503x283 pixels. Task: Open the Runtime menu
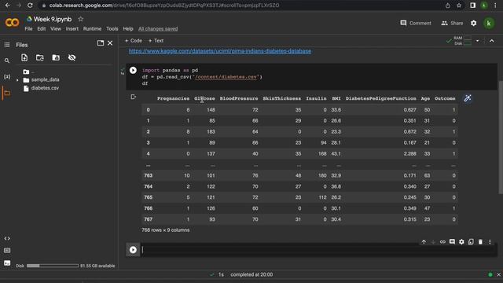pos(92,29)
